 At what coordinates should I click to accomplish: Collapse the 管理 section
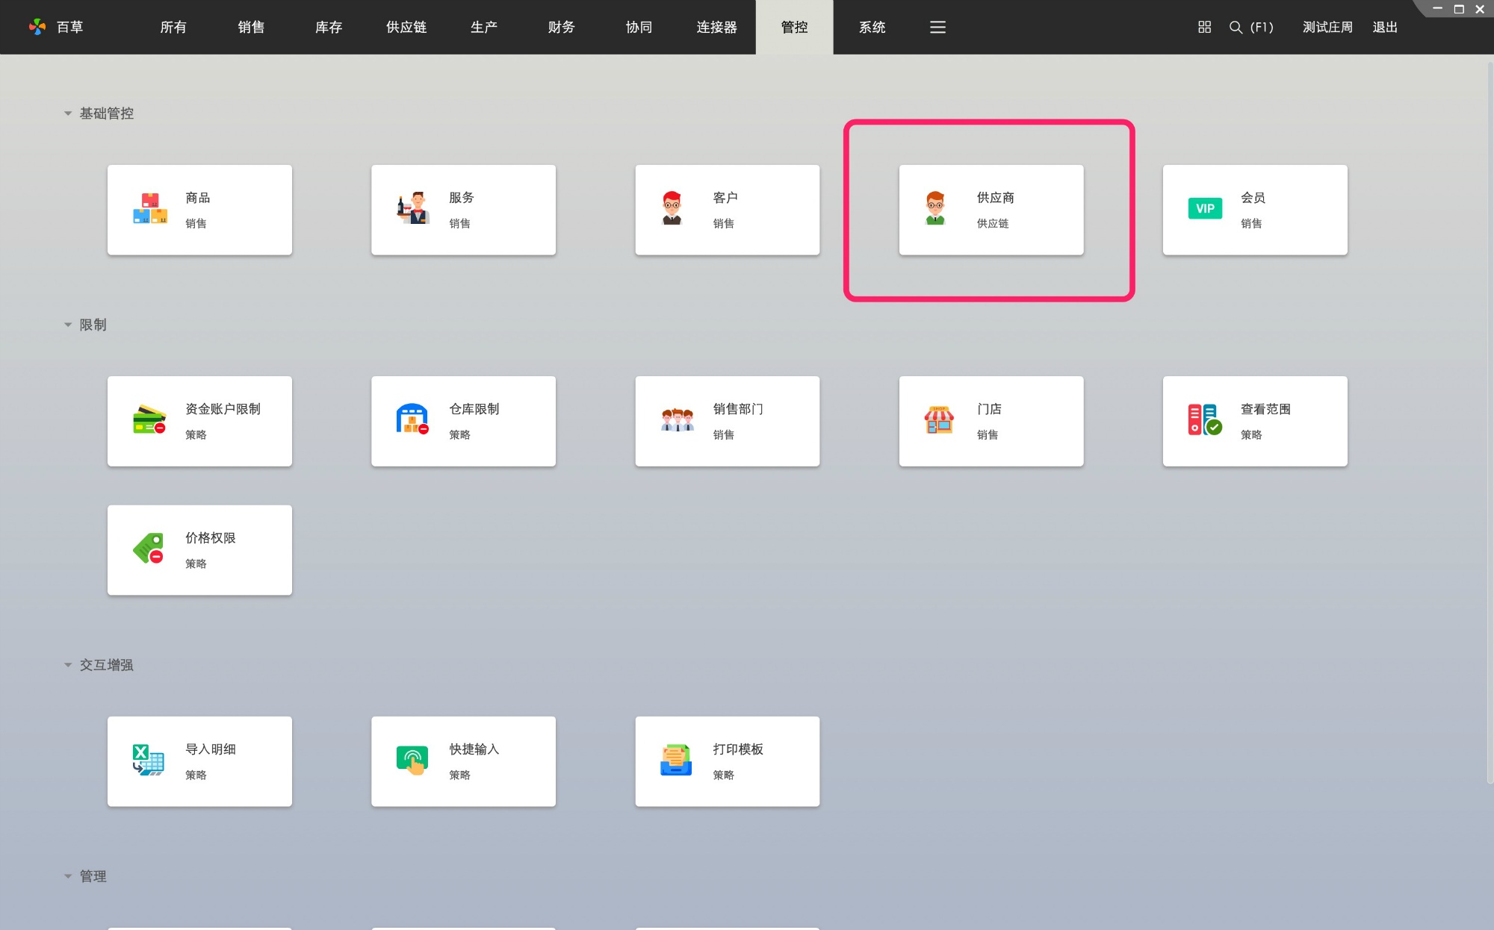(x=68, y=876)
